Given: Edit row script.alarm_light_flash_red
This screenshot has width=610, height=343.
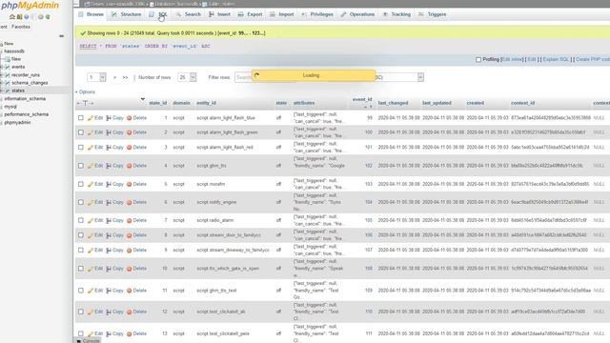Looking at the screenshot, I should point(95,148).
